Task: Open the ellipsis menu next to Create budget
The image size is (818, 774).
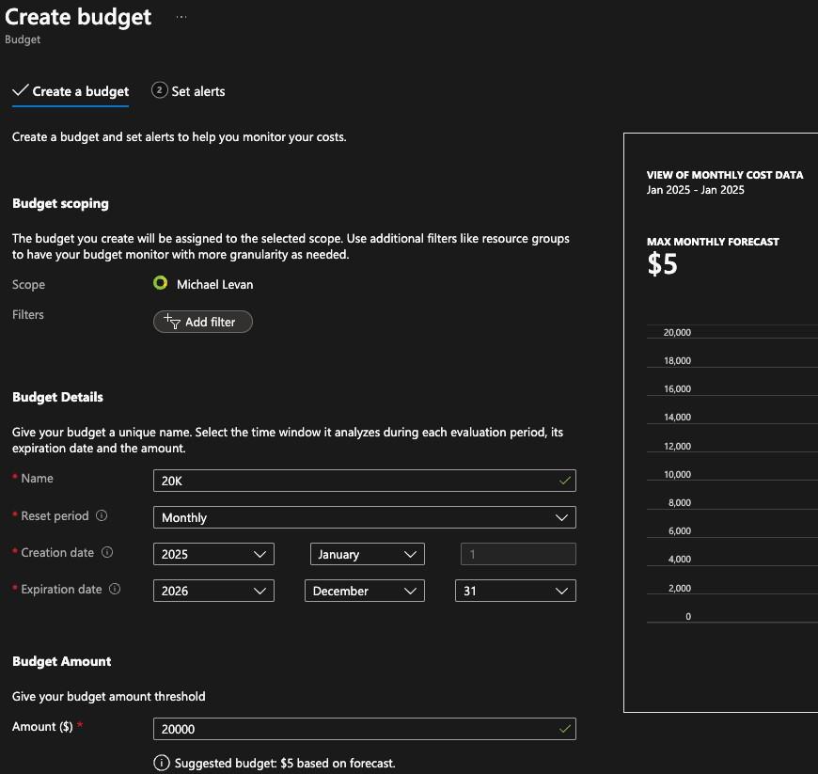Action: point(181,17)
